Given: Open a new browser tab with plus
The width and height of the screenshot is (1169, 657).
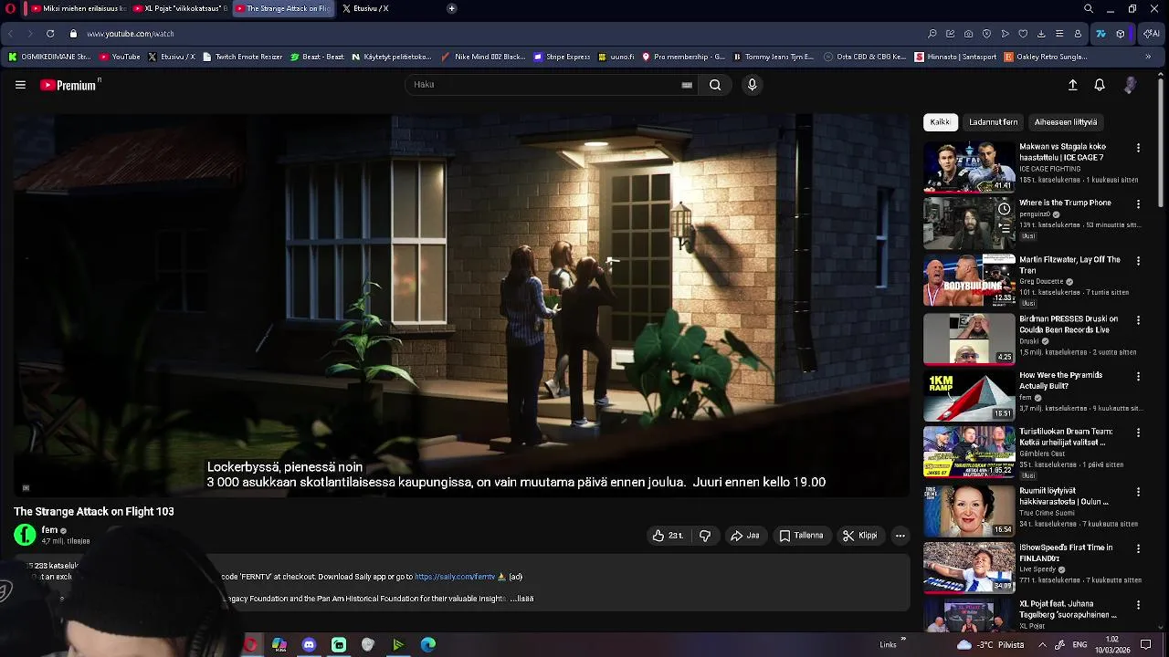Looking at the screenshot, I should coord(451,8).
